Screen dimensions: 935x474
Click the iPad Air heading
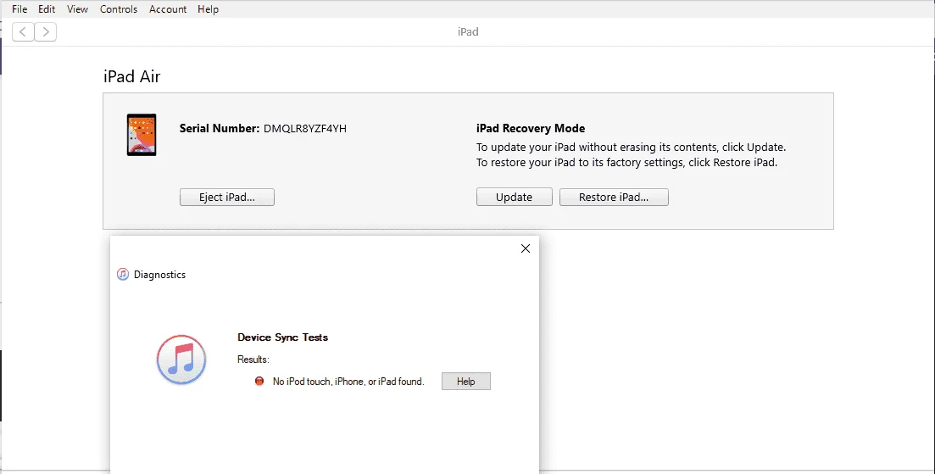131,76
